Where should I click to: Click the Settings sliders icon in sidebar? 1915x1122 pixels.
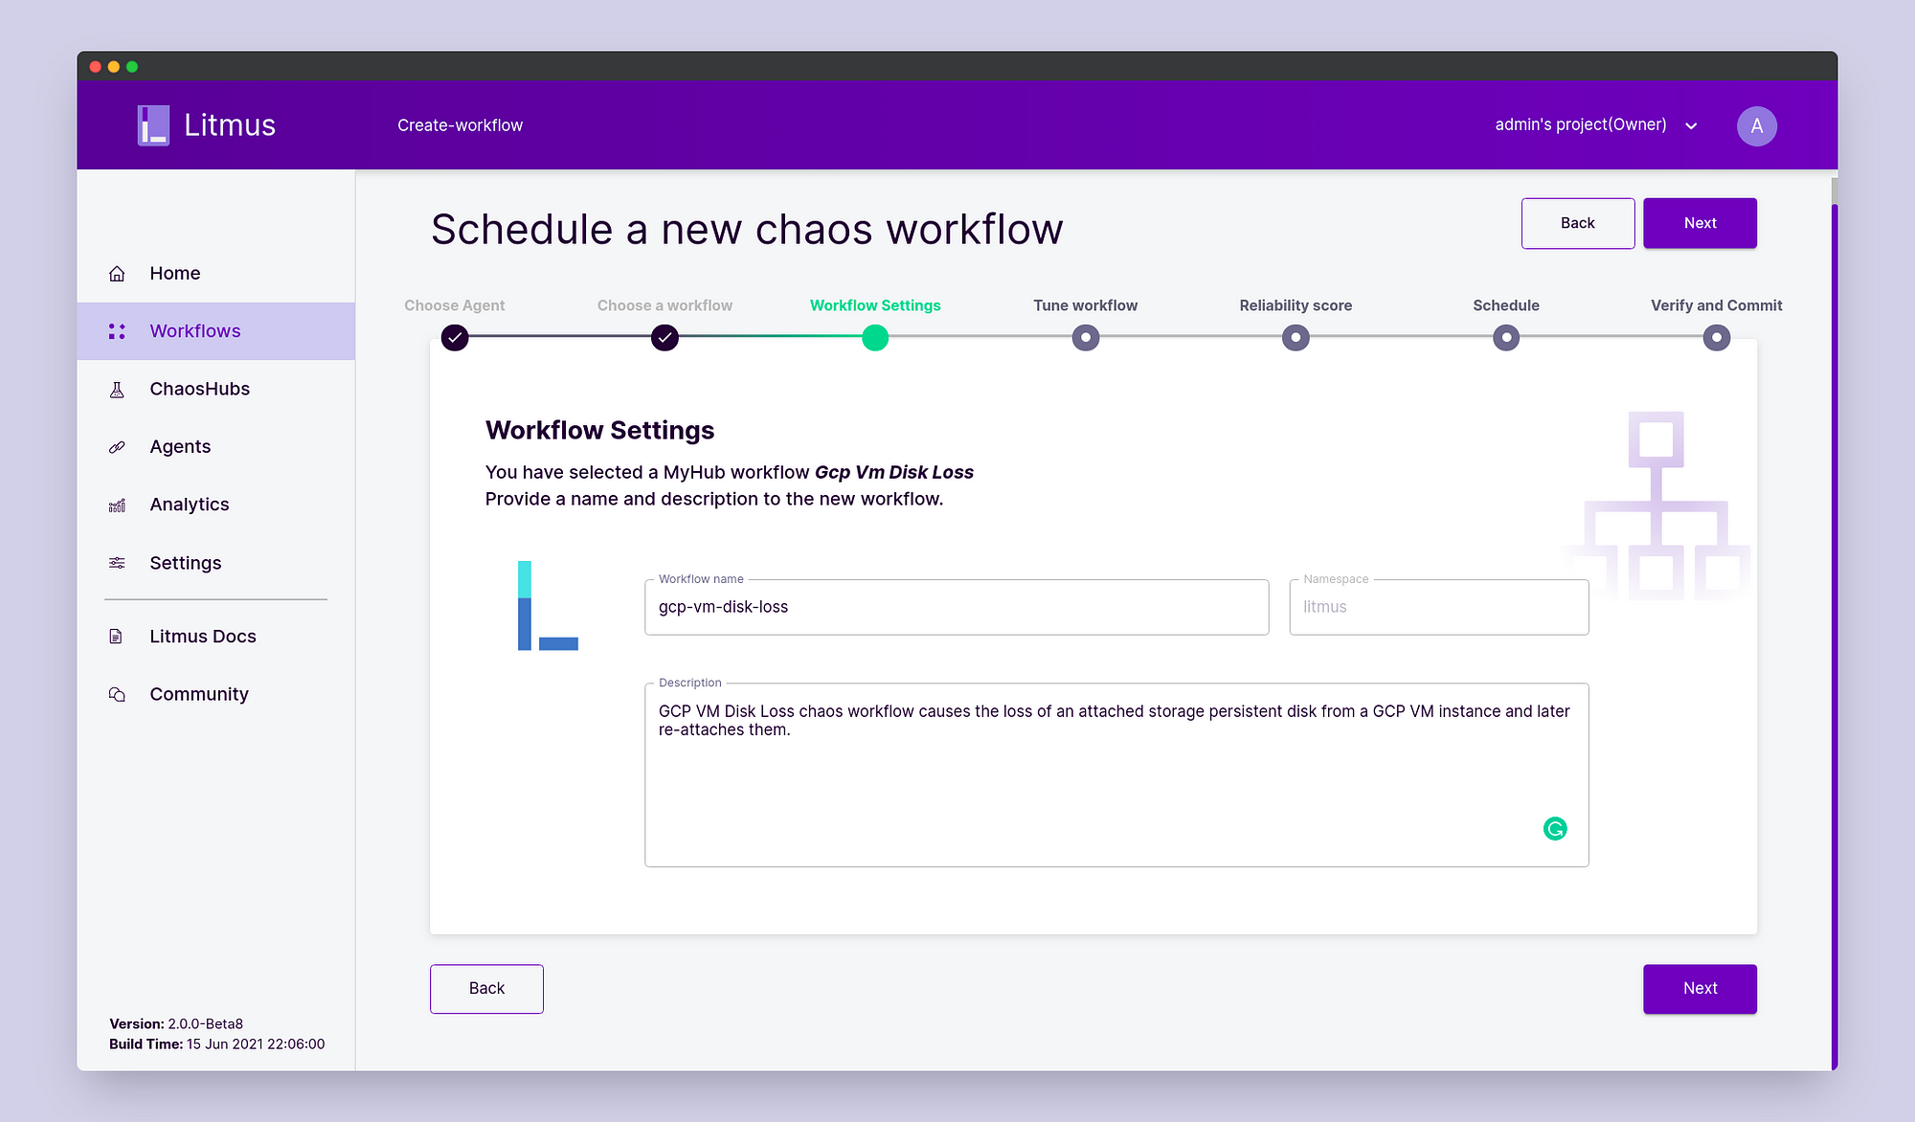point(117,563)
